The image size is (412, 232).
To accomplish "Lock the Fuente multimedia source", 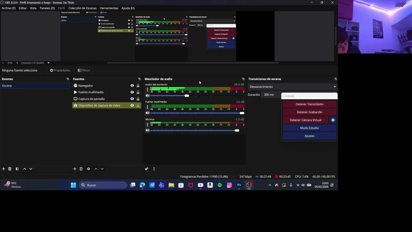I will point(138,92).
